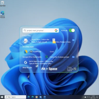Click the taskbar search box

(15, 97)
